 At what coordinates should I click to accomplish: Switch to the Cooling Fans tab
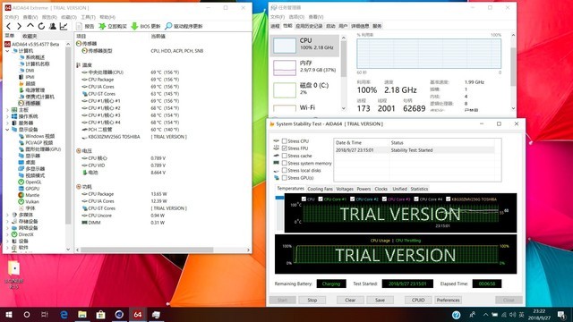point(321,189)
